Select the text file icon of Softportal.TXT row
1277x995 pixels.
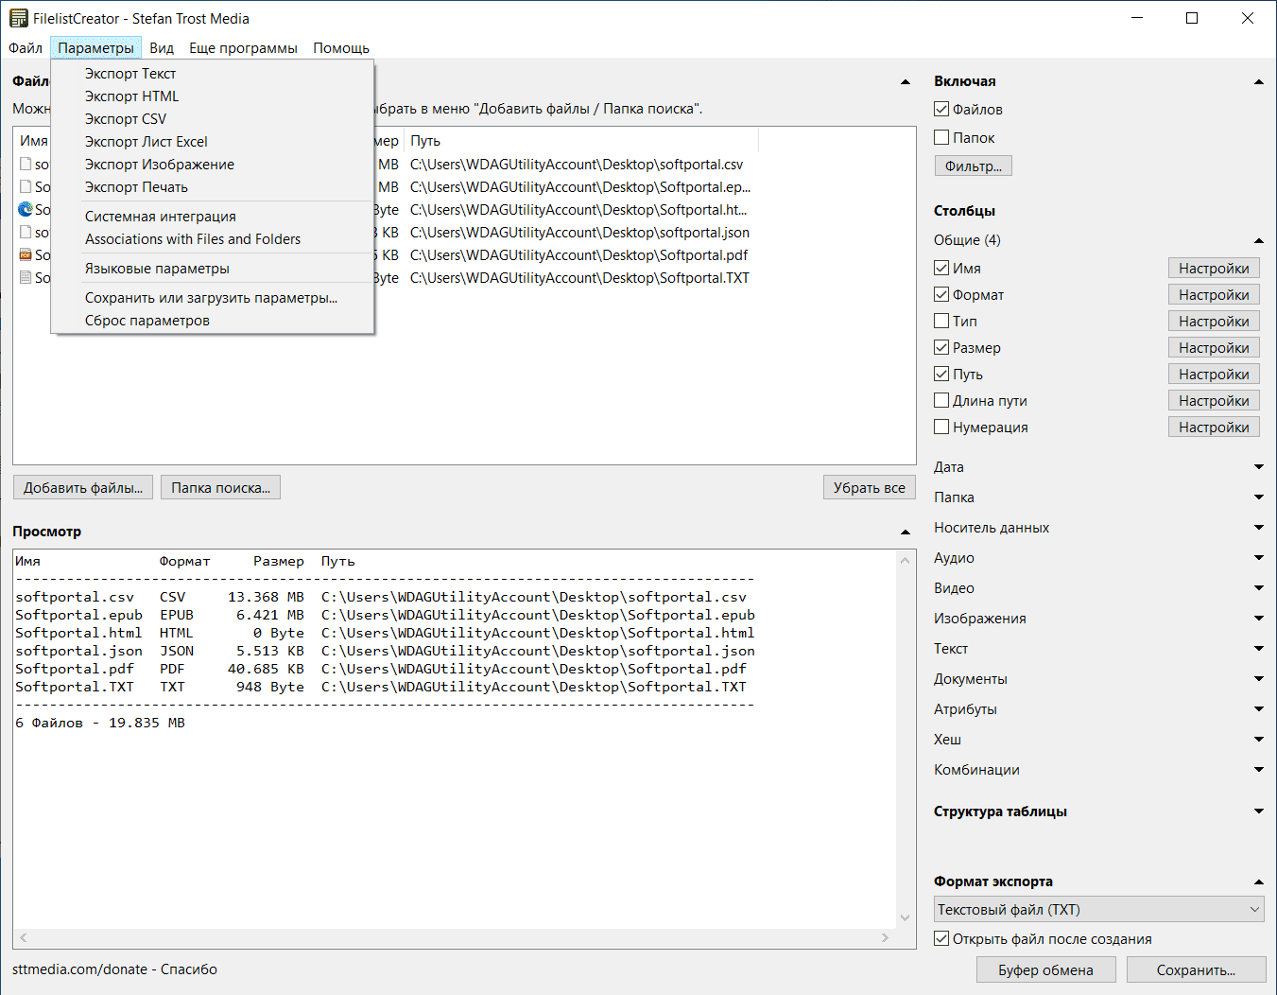(26, 277)
